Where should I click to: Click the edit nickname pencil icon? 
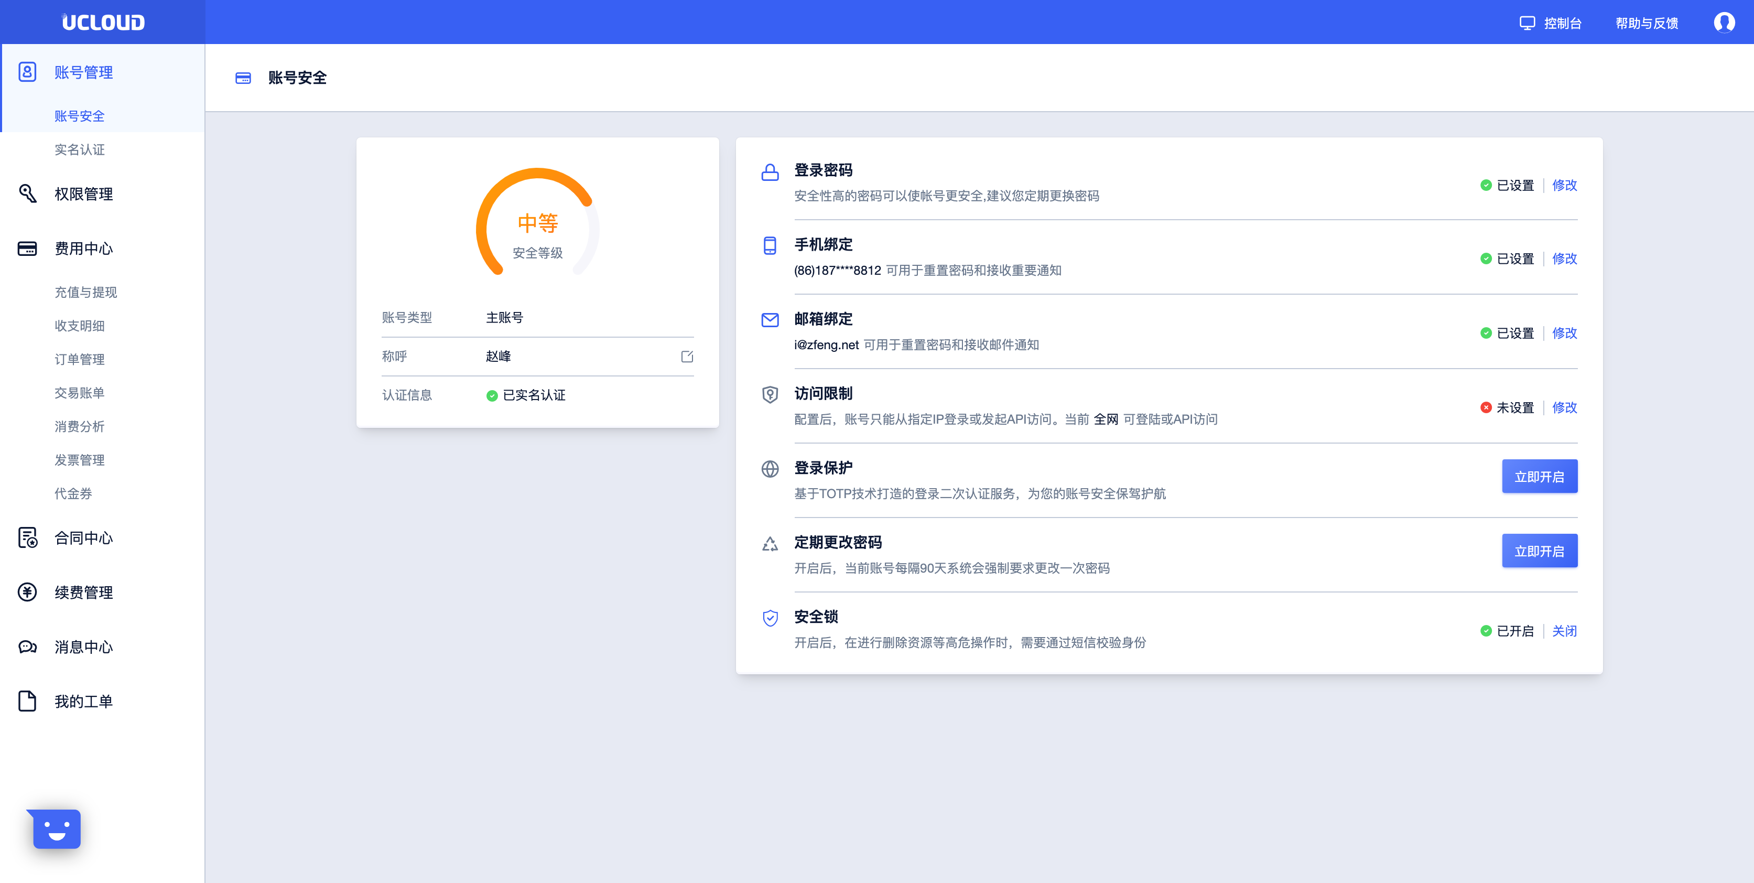click(x=687, y=357)
